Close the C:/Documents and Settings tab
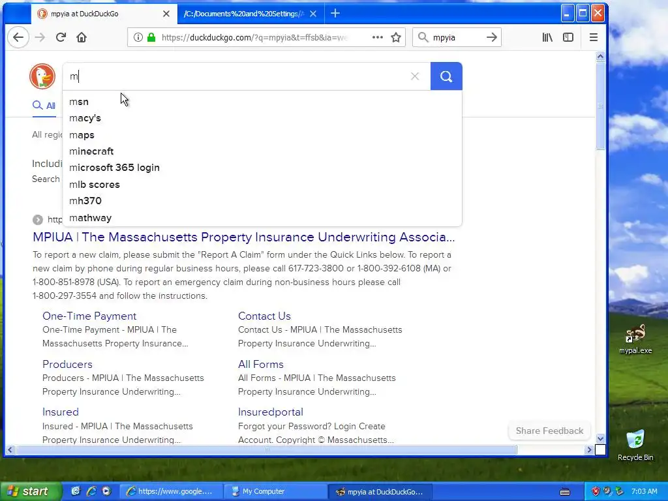This screenshot has height=501, width=668. 313,14
